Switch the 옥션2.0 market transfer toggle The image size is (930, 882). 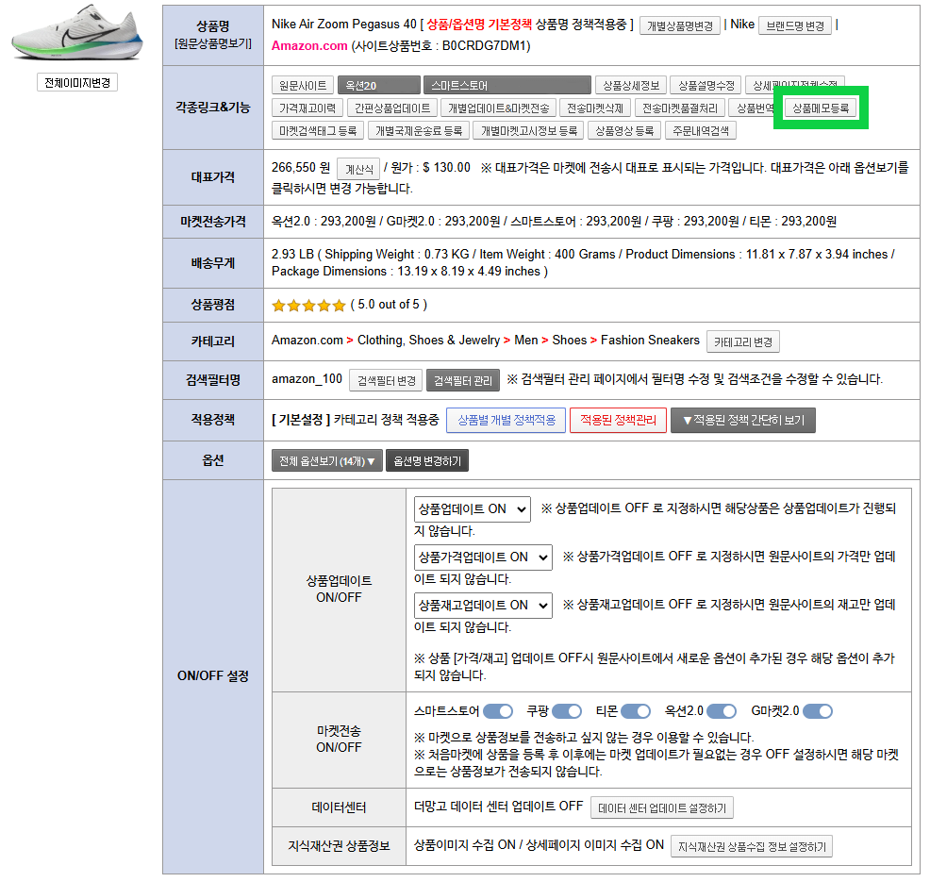[x=722, y=711]
